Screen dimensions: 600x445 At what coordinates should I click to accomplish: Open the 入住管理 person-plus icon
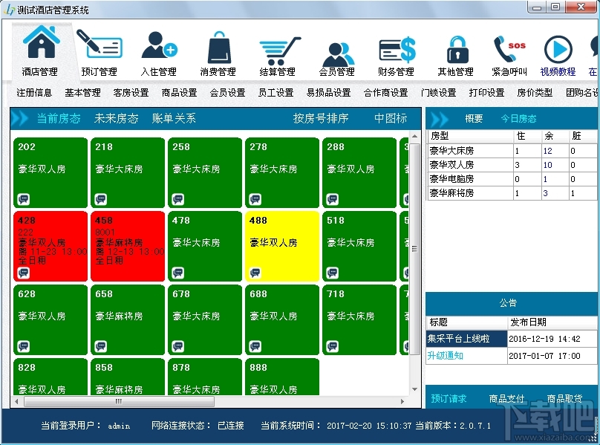point(159,45)
